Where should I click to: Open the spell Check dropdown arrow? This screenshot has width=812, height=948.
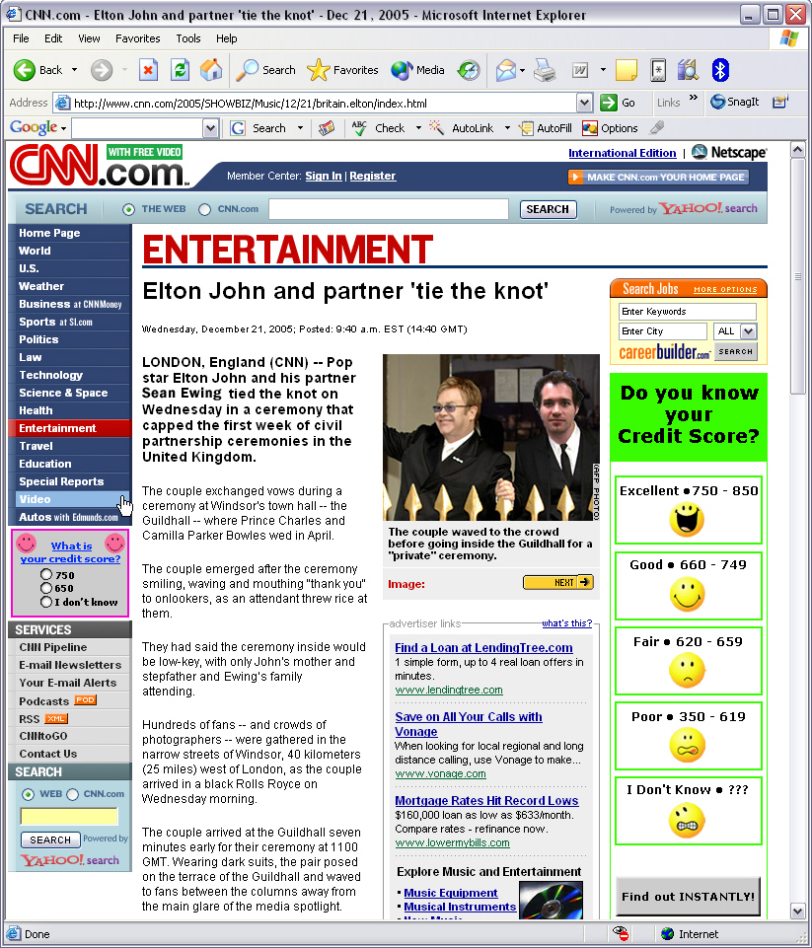tap(418, 128)
